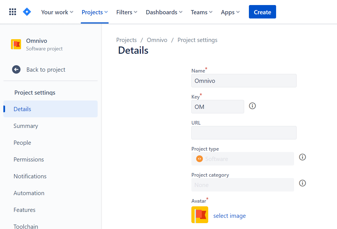The width and height of the screenshot is (337, 229).
Task: Click the Omnivo project avatar in the sidebar
Action: 16,44
